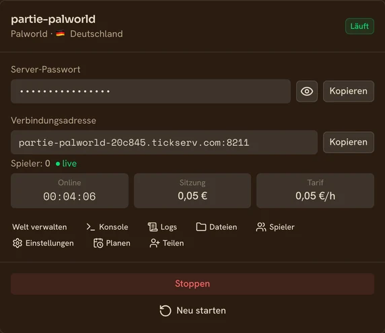This screenshot has height=333, width=385.
Task: Click the Tarif 0,05 €/h card
Action: tap(315, 190)
